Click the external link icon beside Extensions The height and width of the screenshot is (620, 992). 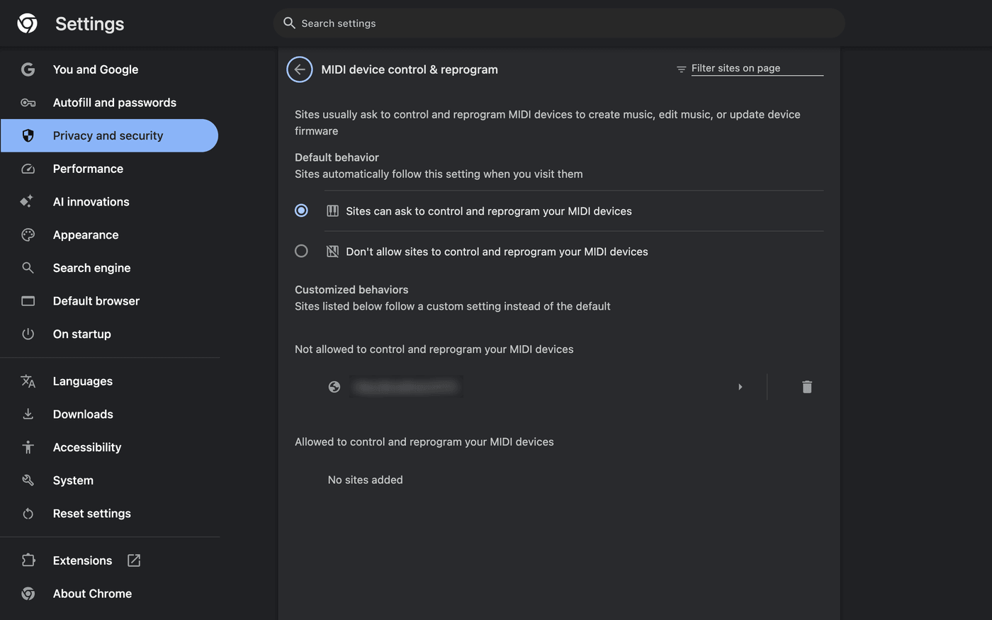(x=134, y=560)
